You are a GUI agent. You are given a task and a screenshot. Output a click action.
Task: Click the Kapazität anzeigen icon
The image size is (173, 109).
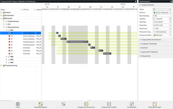(155, 104)
